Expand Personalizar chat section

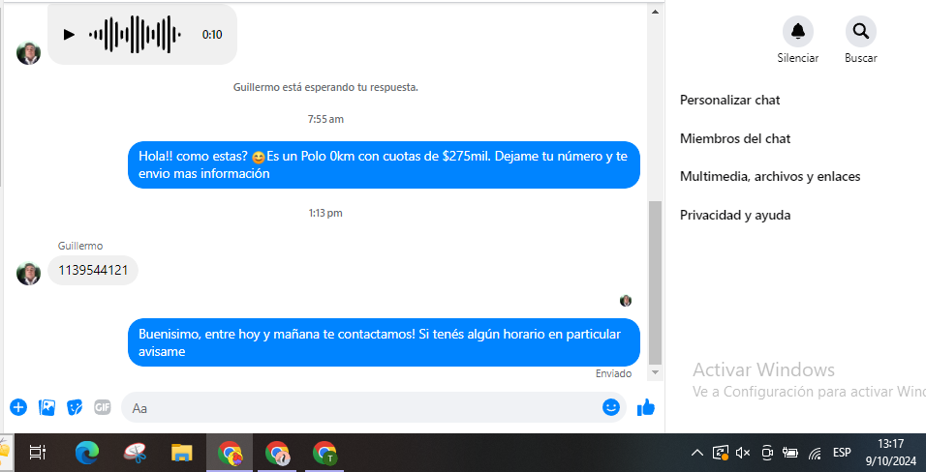tap(730, 100)
